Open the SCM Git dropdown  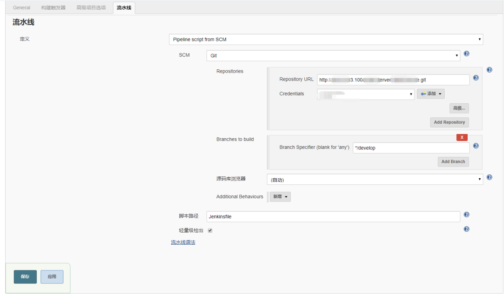(333, 55)
